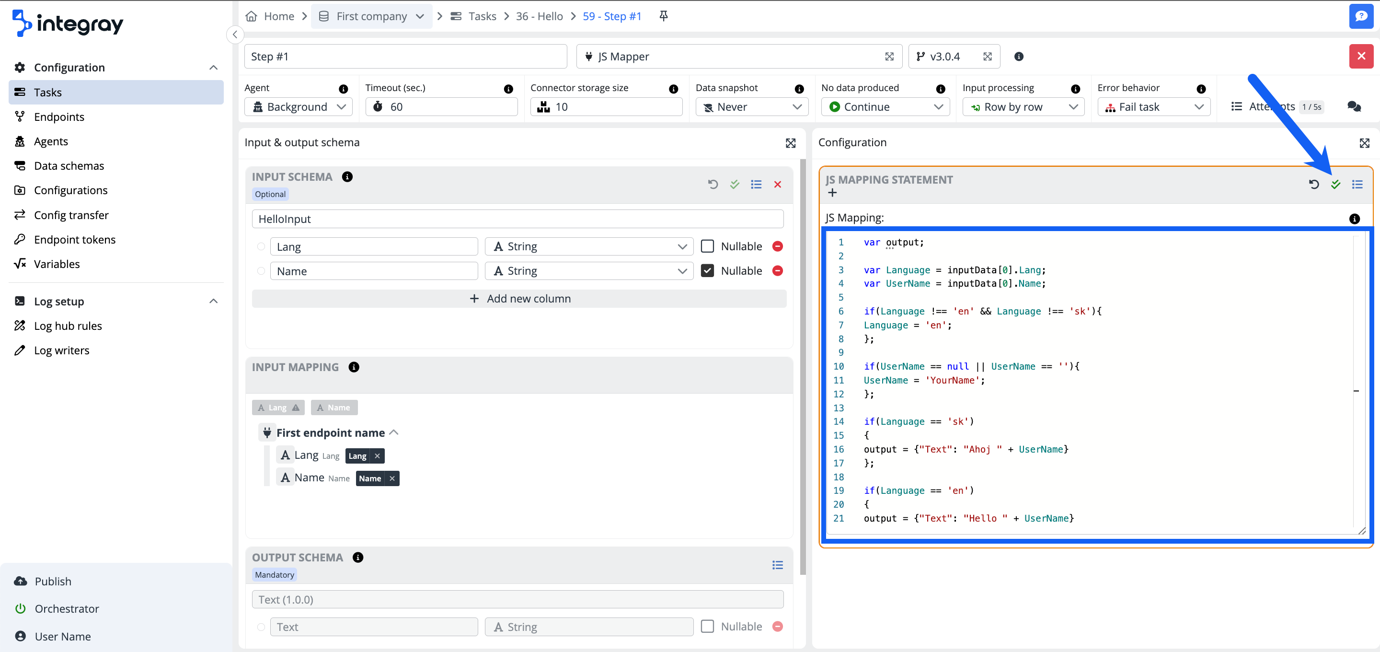
Task: Open the JS Mapping statement list icon
Action: (x=1357, y=185)
